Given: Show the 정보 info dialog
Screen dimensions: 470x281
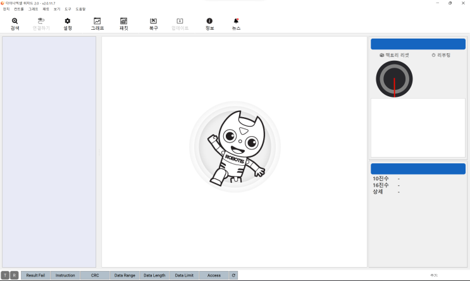Looking at the screenshot, I should pyautogui.click(x=209, y=24).
